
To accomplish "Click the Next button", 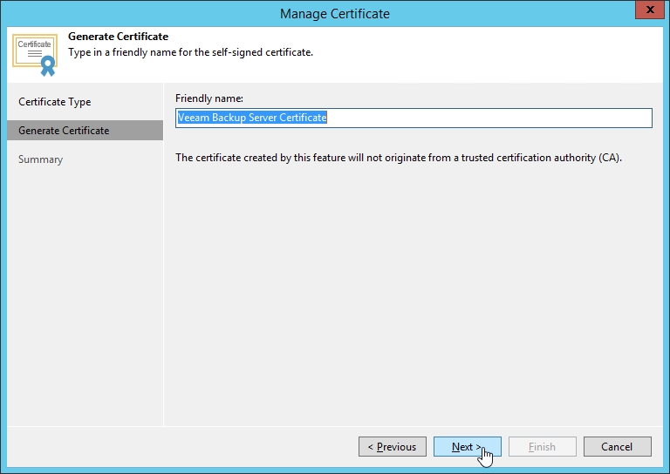I will click(467, 446).
